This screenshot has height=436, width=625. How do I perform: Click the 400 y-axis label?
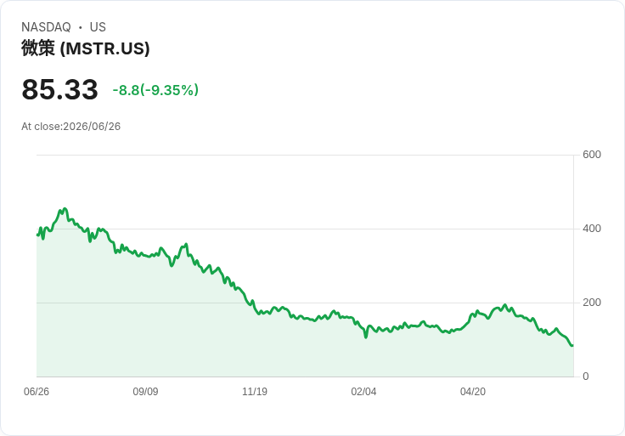[592, 229]
